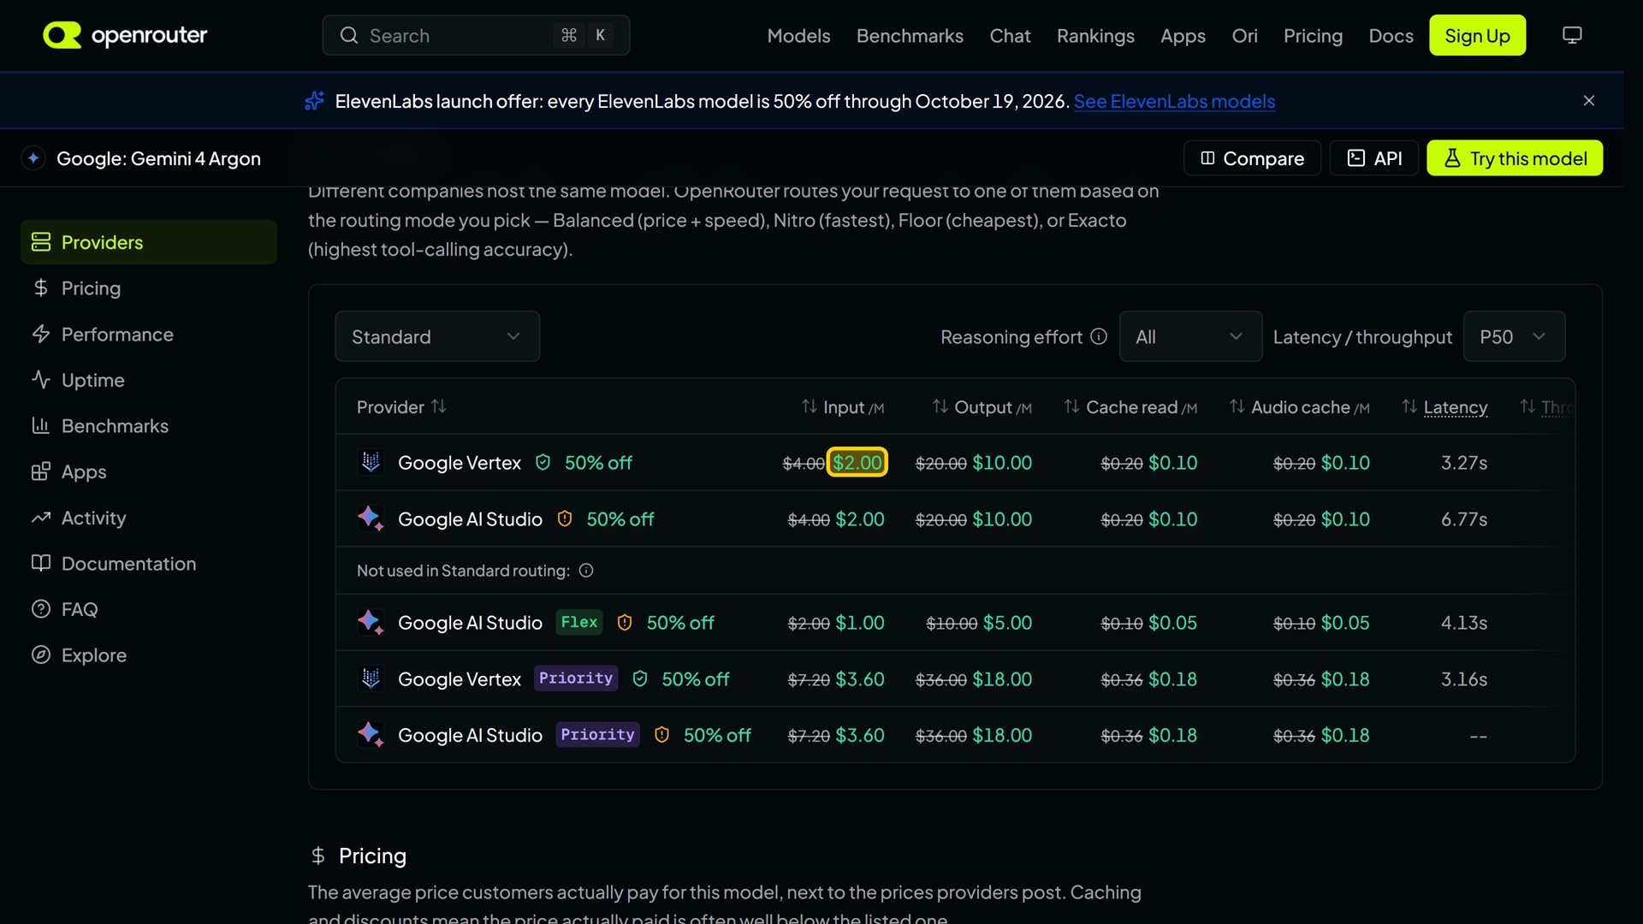Click the shield icon next to Google AI Studio Flex
This screenshot has height=924, width=1643.
click(625, 623)
